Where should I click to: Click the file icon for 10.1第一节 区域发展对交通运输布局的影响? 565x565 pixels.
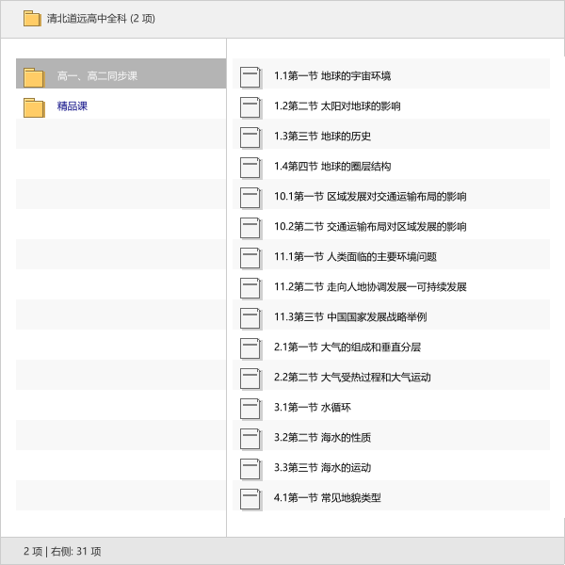point(250,197)
